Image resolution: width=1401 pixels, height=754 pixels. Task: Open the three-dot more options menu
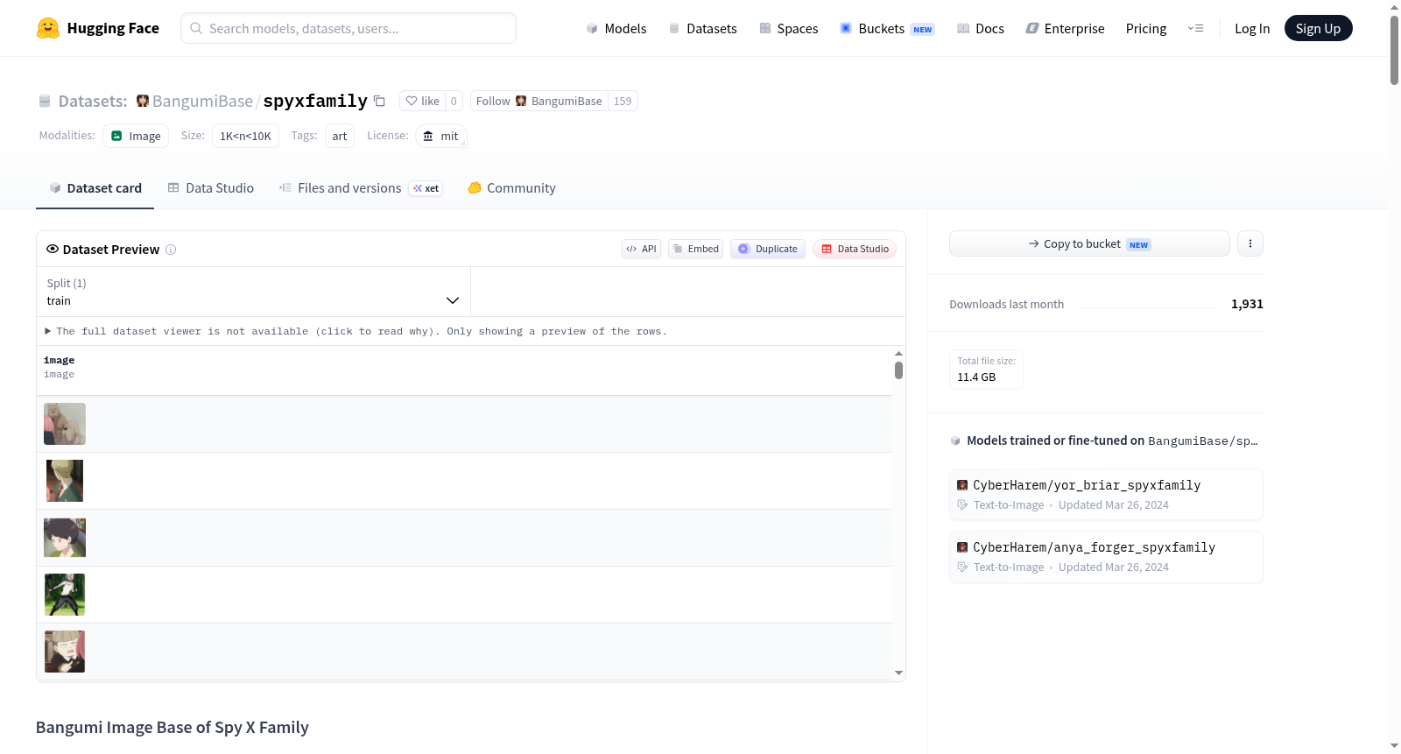pos(1250,243)
